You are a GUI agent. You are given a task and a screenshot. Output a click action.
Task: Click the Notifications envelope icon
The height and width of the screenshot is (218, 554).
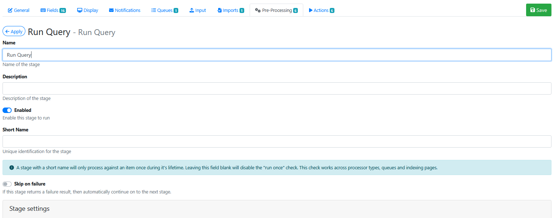tap(111, 10)
